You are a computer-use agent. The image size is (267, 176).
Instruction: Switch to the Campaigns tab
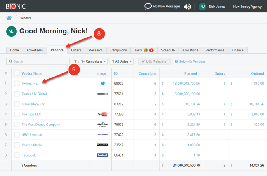coord(118,50)
